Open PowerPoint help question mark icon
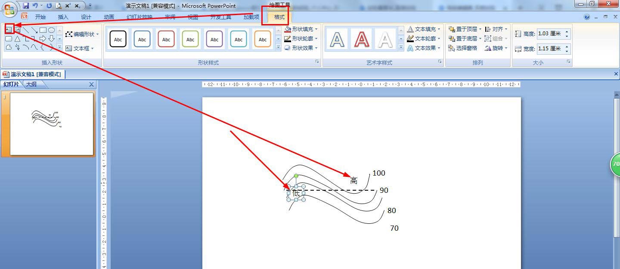The image size is (620, 269). [587, 17]
